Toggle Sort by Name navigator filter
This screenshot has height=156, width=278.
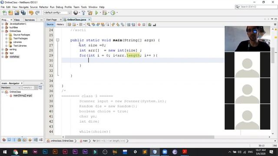tap(36, 140)
